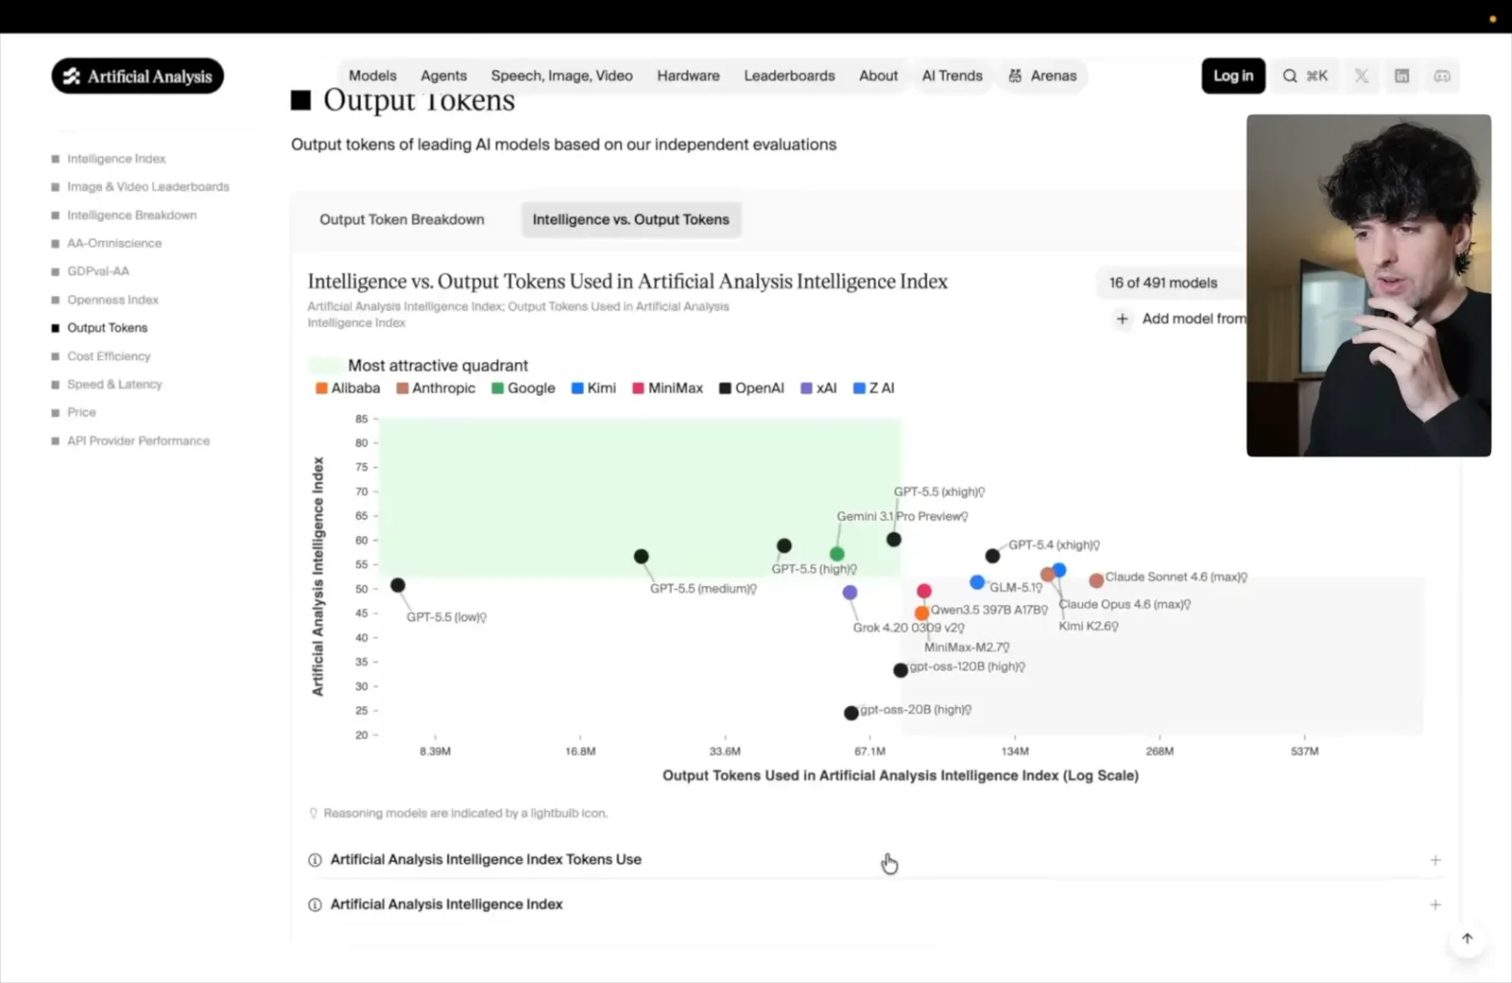The height and width of the screenshot is (983, 1512).
Task: Go to Intelligence Index in sidebar
Action: coord(116,159)
